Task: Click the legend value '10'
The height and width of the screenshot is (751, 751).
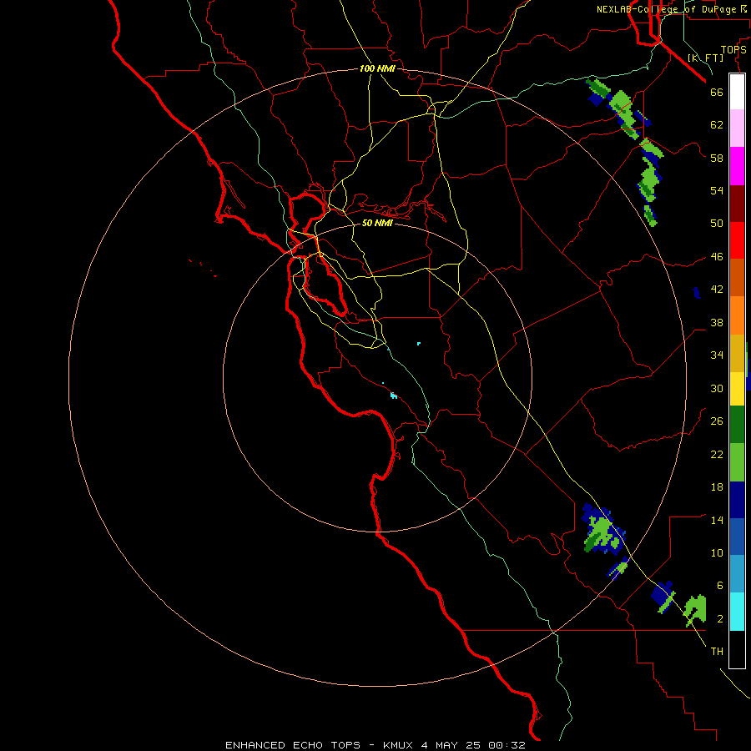Action: (717, 553)
